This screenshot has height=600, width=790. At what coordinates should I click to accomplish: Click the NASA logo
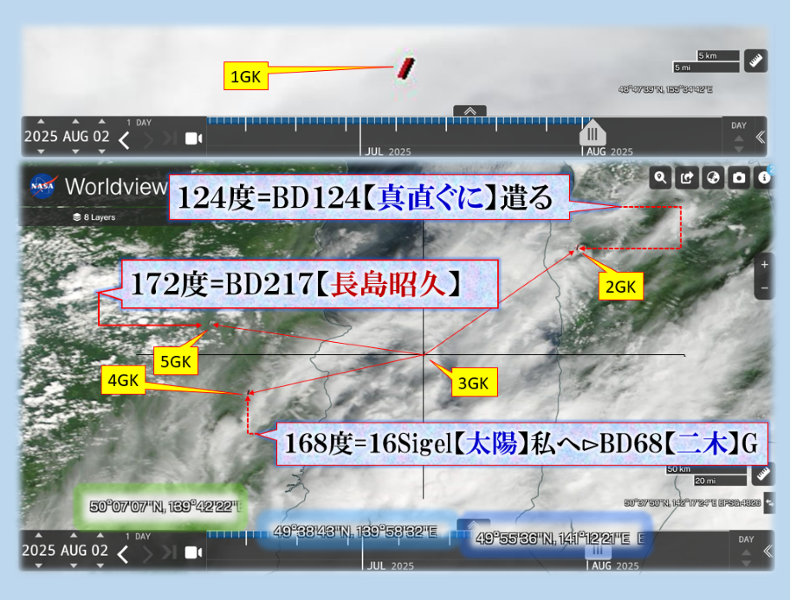[43, 185]
